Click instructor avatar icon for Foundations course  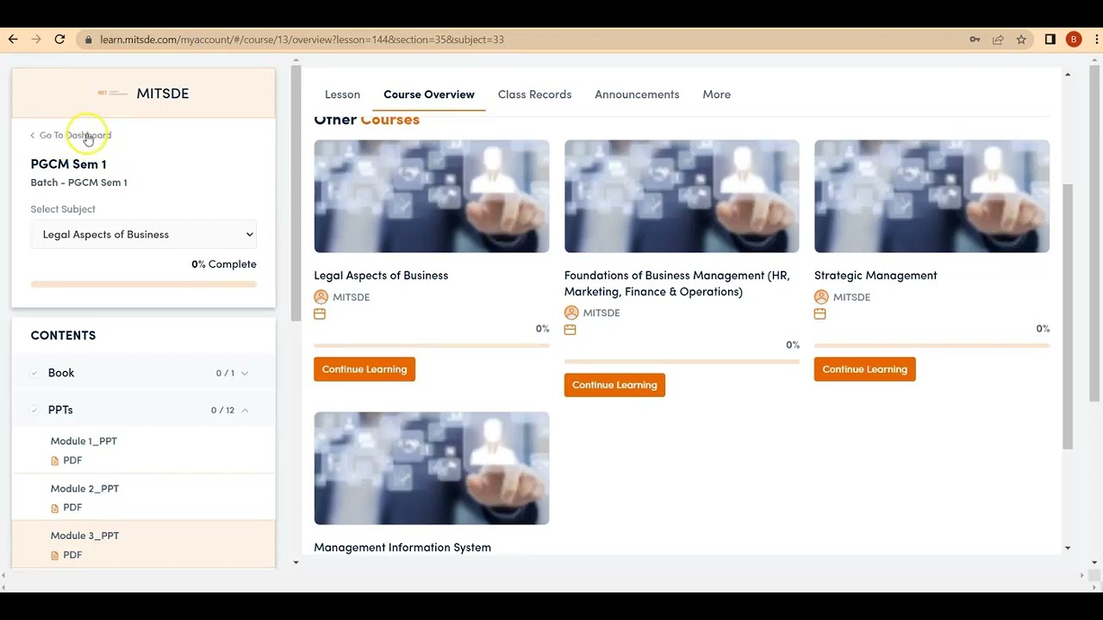tap(571, 313)
